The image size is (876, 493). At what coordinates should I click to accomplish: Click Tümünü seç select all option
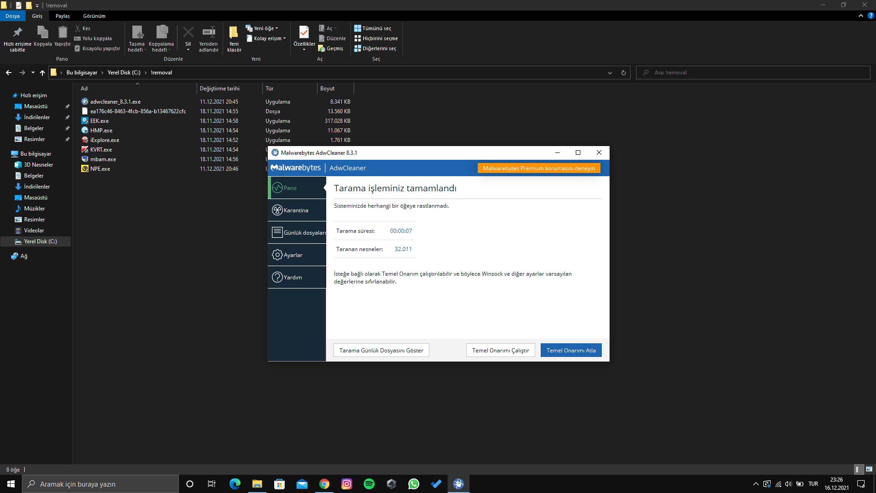pos(373,28)
